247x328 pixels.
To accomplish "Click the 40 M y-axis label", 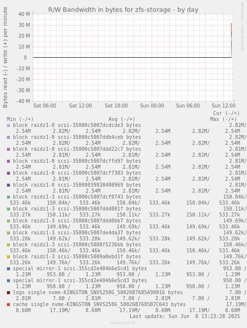I will [24, 14].
